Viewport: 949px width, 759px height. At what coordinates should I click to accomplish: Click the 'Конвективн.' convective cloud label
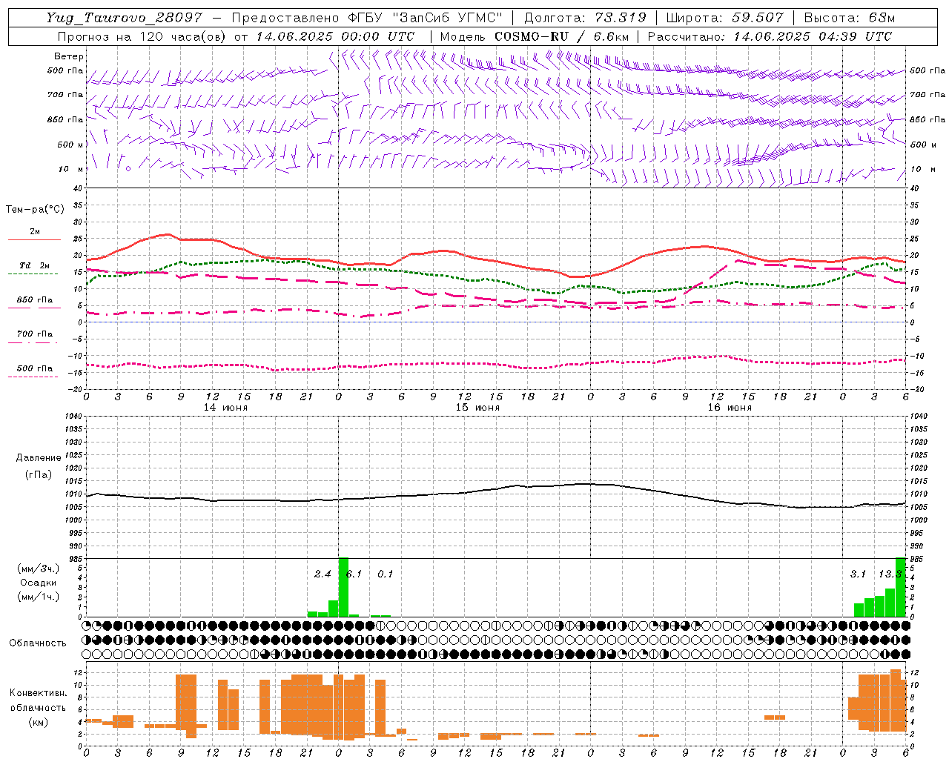(x=39, y=693)
